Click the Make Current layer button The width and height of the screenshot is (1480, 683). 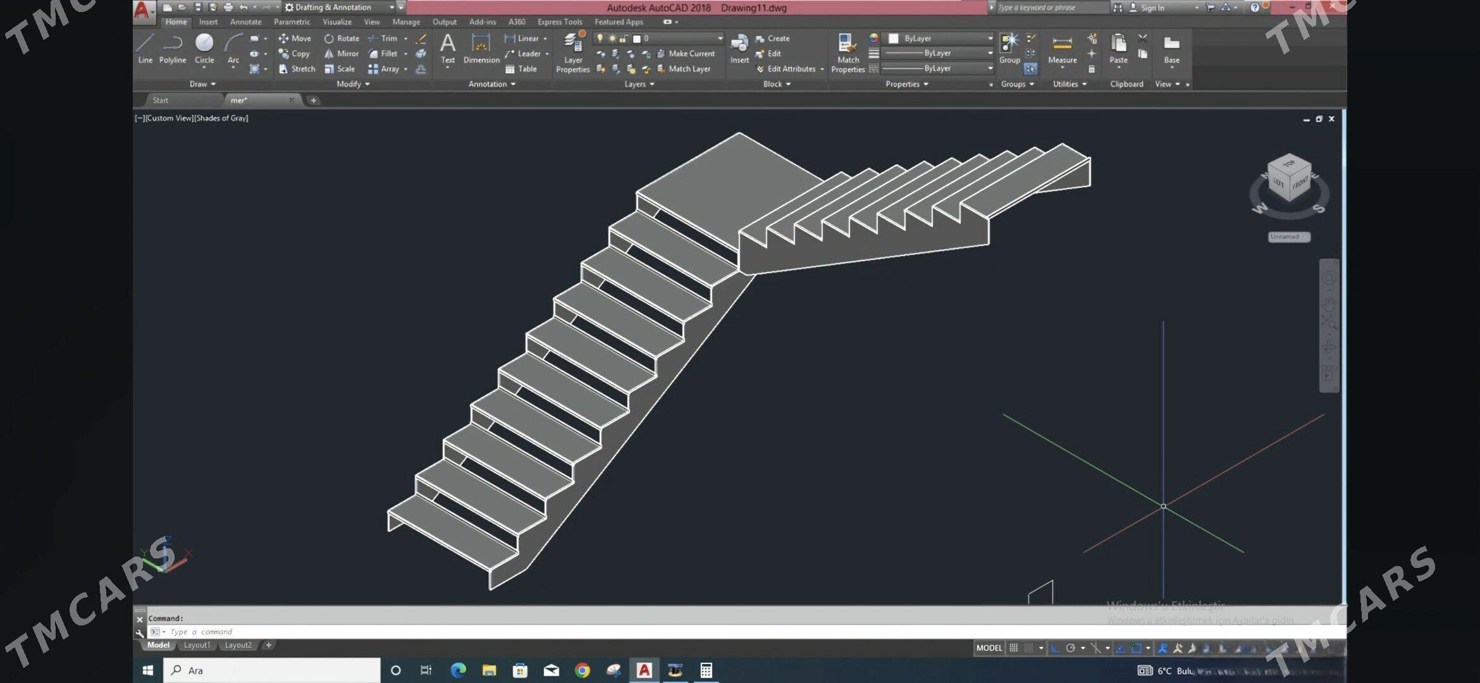pos(689,54)
